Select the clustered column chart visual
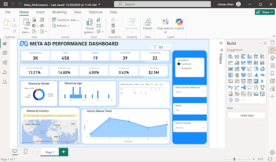Image resolution: width=276 pixels, height=162 pixels. pyautogui.click(x=250, y=56)
